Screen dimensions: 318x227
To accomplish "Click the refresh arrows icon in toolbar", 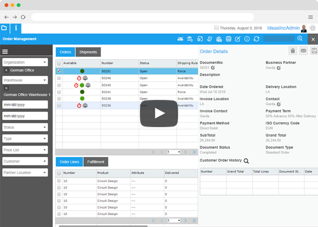I will (256, 39).
